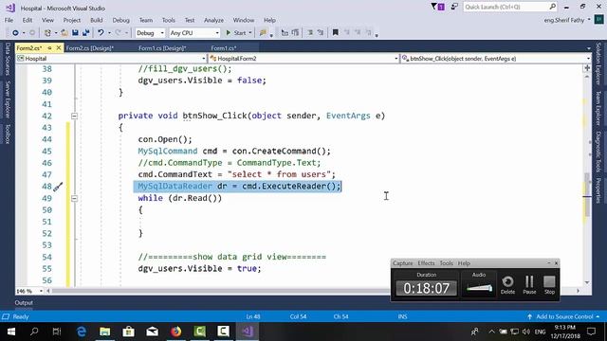Switch to the Form2.cs [Design] tab
607x341 pixels.
[90, 48]
